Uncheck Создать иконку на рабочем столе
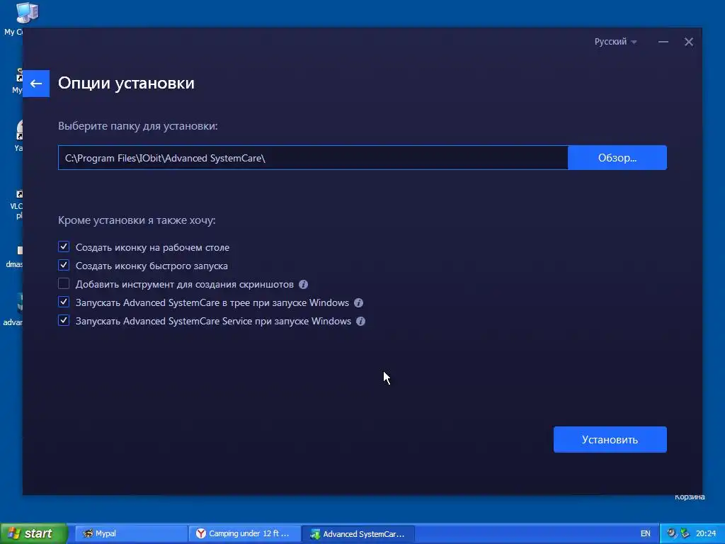725x544 pixels. (64, 246)
